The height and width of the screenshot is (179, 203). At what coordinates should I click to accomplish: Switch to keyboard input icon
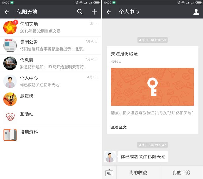pos(109,173)
